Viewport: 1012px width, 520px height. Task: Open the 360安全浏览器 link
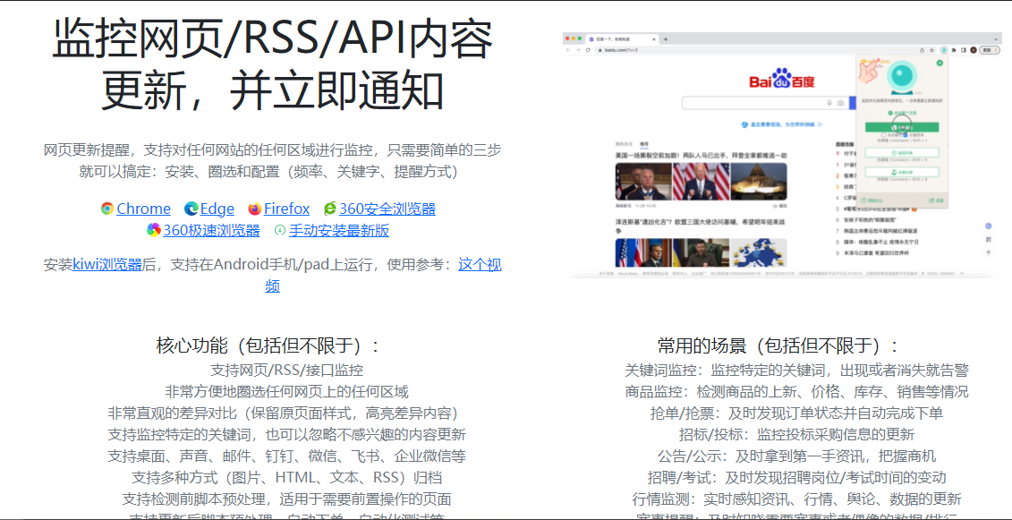pos(387,209)
